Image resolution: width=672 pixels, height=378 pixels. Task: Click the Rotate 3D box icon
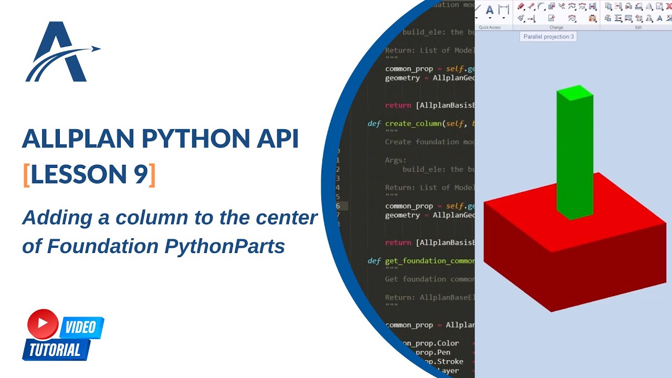tap(638, 18)
